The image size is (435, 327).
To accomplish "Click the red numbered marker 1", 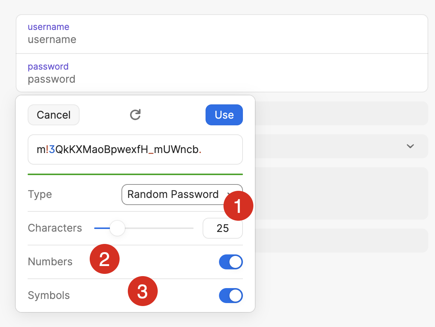I will pyautogui.click(x=238, y=206).
